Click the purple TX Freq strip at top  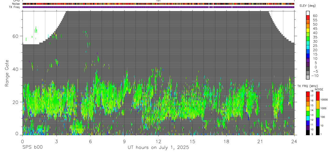point(158,7)
